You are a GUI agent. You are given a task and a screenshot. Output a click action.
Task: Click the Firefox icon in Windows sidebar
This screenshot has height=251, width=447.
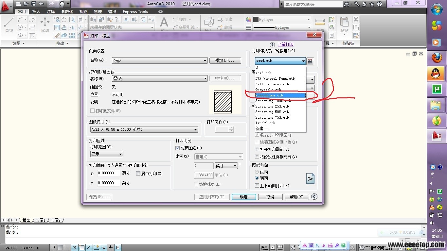pyautogui.click(x=437, y=58)
